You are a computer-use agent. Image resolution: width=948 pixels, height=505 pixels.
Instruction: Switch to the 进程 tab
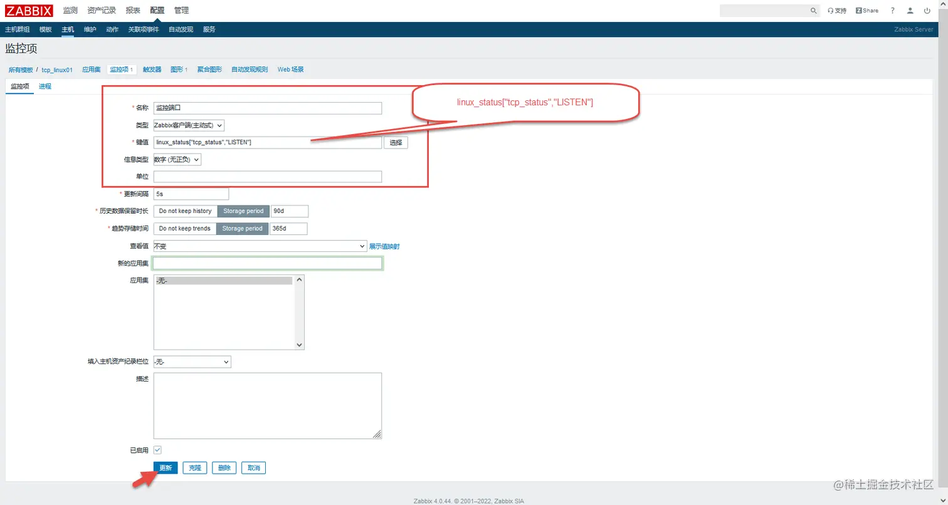tap(45, 86)
